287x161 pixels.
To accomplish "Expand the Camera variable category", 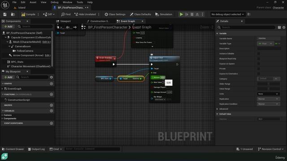I will click(2, 115).
